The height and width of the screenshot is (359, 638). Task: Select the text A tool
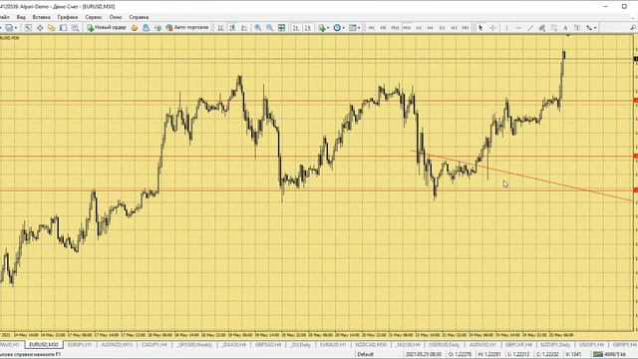pyautogui.click(x=565, y=27)
